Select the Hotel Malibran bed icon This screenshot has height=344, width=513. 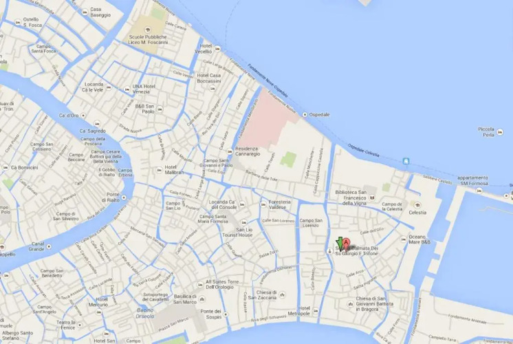[160, 170]
